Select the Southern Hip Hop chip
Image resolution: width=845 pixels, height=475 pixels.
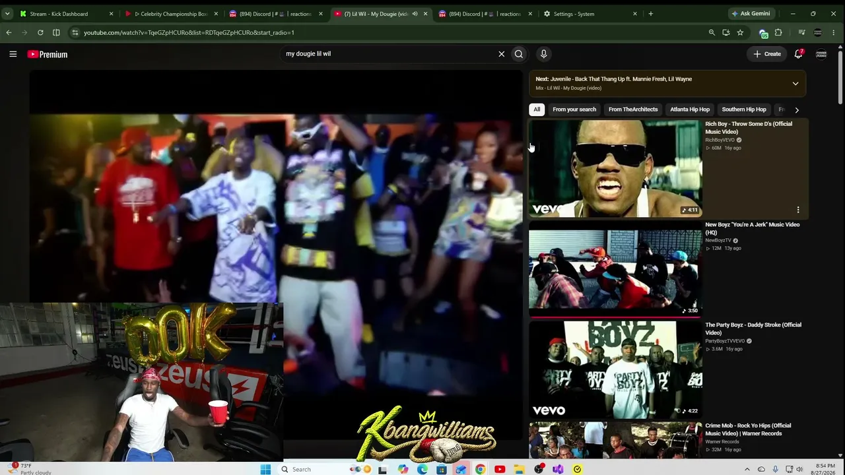[x=744, y=110]
